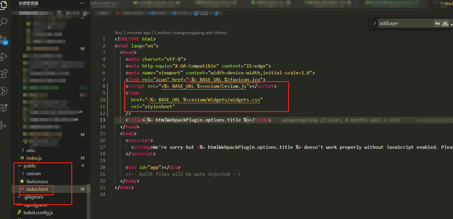Open the circular Git branch icon view
453x219 pixels.
4,91
